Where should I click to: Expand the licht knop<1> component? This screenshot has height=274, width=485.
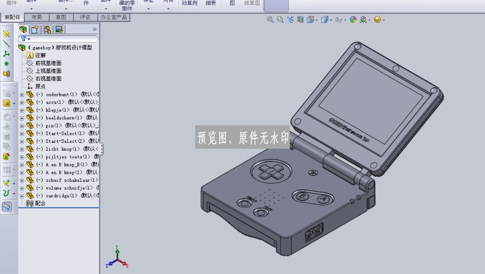click(x=22, y=149)
